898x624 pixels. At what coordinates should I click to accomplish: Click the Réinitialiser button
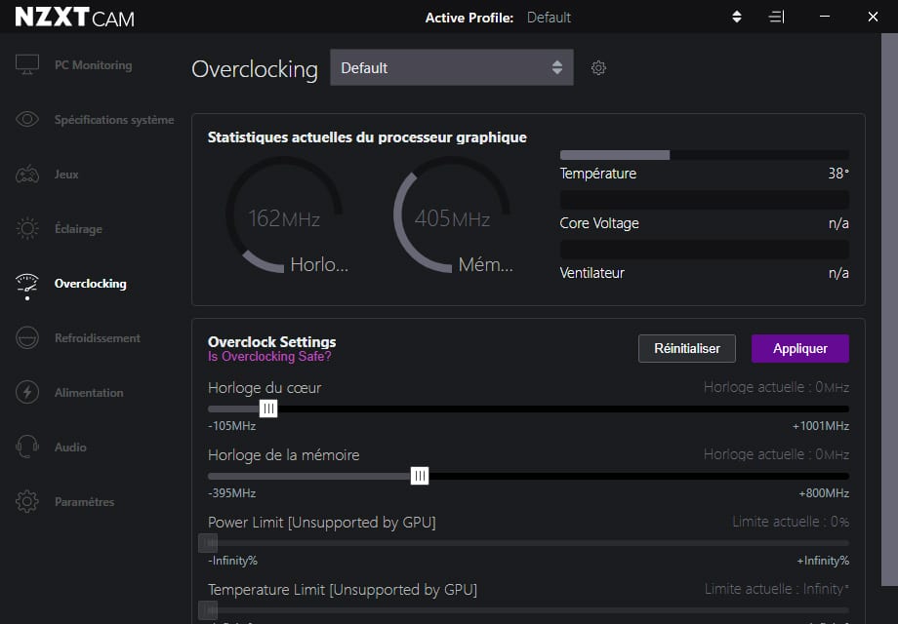(x=686, y=348)
